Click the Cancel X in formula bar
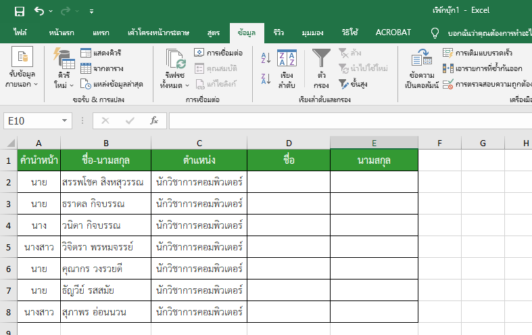 pos(105,120)
